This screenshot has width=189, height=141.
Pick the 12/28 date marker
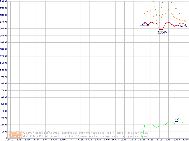click(x=142, y=140)
